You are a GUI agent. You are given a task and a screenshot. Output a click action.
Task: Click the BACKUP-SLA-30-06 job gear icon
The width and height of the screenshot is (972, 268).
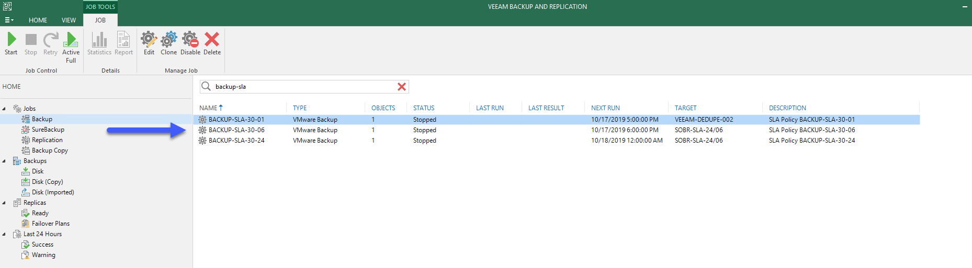[202, 130]
